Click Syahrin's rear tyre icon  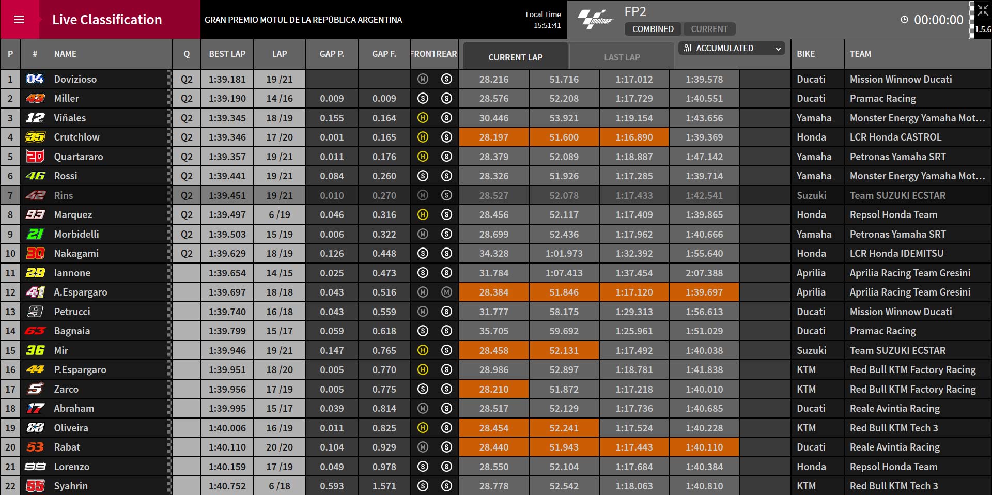(x=447, y=486)
